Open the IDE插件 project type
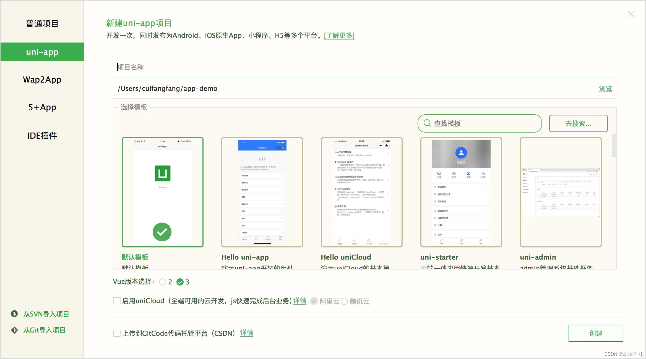Screen dimensions: 646x359 42,135
